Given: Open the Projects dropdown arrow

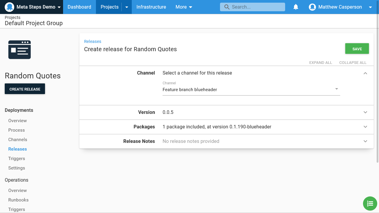Looking at the screenshot, I should tap(127, 7).
